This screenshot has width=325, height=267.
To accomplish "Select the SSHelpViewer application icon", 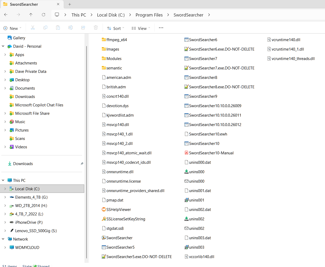I will (x=104, y=209).
